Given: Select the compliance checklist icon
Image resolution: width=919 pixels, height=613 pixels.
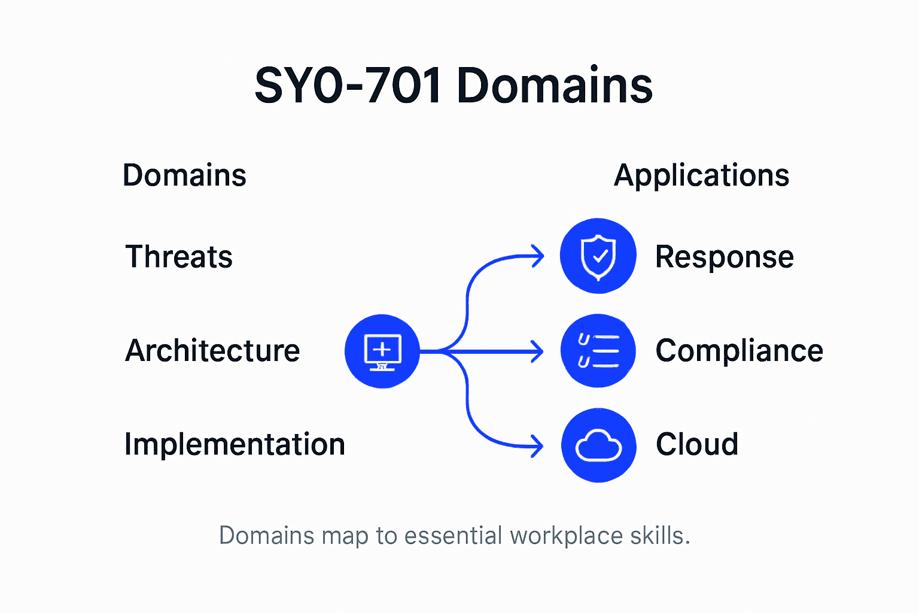Looking at the screenshot, I should [598, 350].
